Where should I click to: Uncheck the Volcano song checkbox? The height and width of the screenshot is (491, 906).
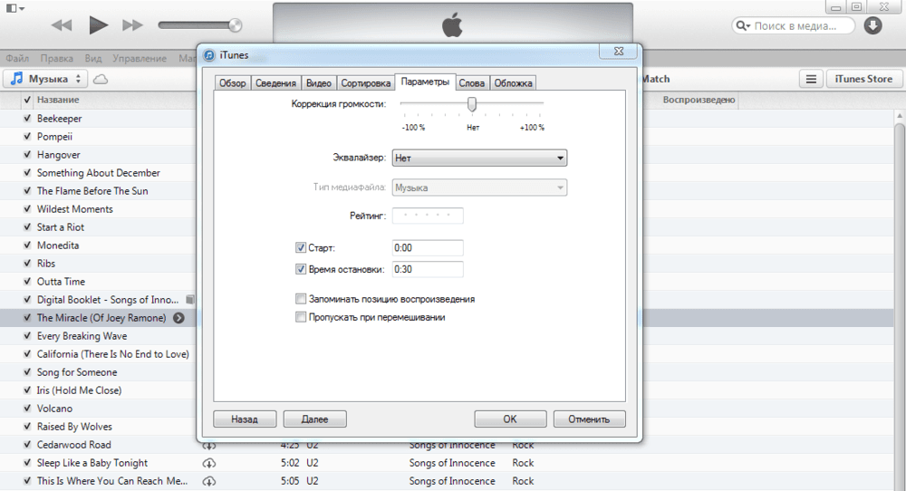coord(27,408)
